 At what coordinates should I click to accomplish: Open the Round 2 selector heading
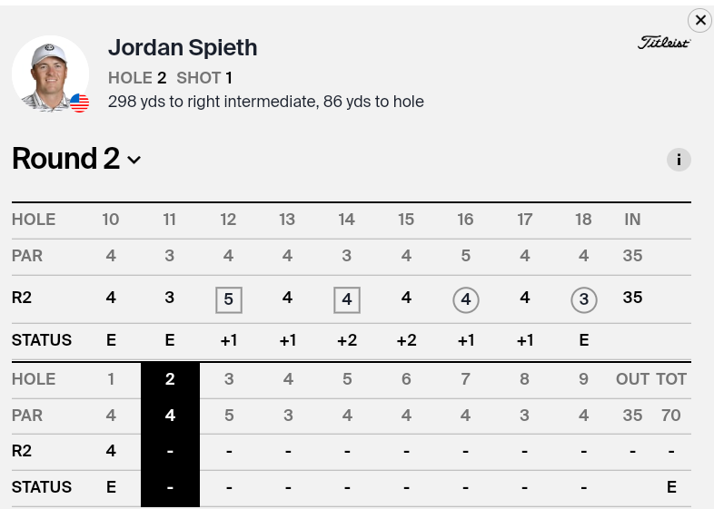[x=66, y=159]
